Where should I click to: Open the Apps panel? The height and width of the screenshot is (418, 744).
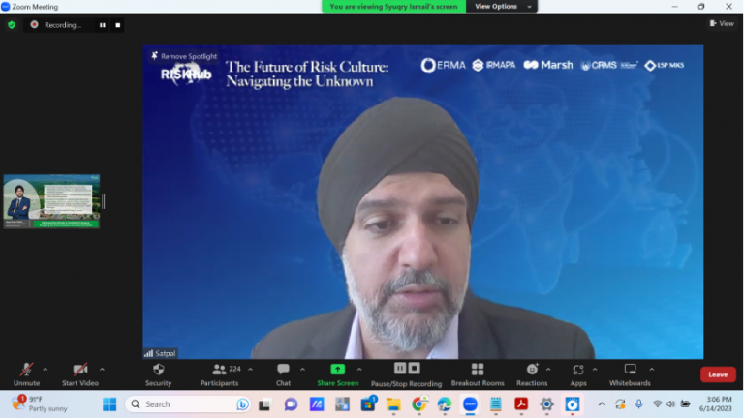click(x=578, y=370)
